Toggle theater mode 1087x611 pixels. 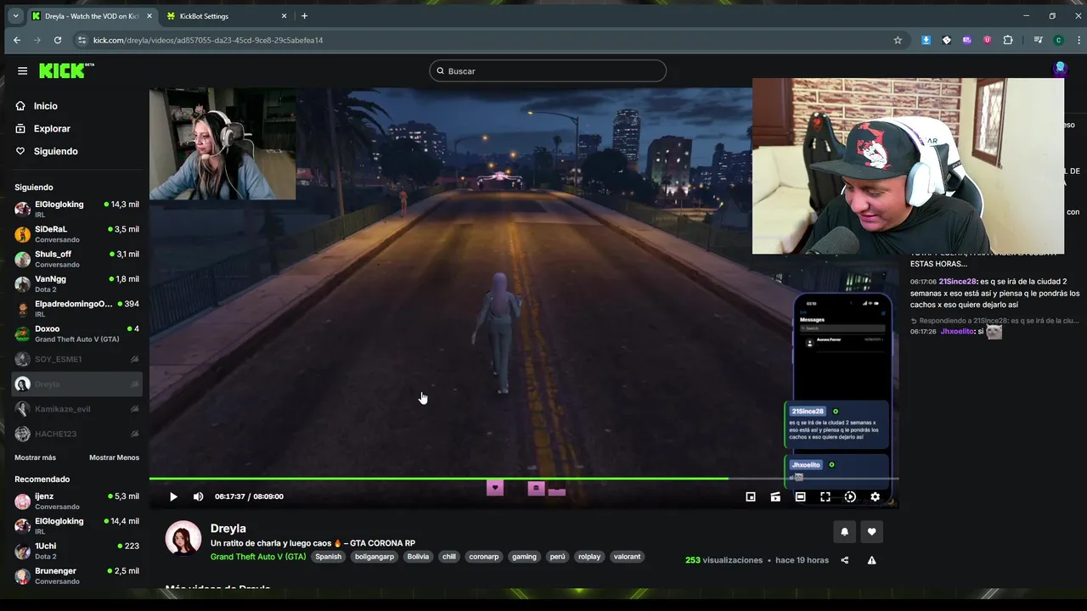800,496
